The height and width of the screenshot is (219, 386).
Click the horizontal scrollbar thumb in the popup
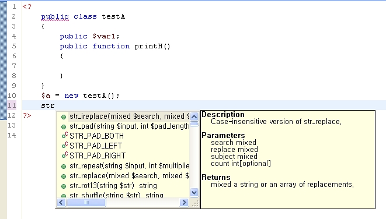(86, 203)
